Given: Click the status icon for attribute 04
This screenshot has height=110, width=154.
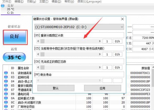Looking at the screenshot, I should pos(6,81).
